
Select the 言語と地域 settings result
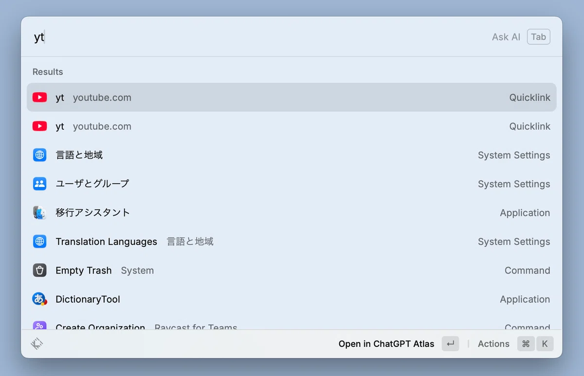pos(292,155)
